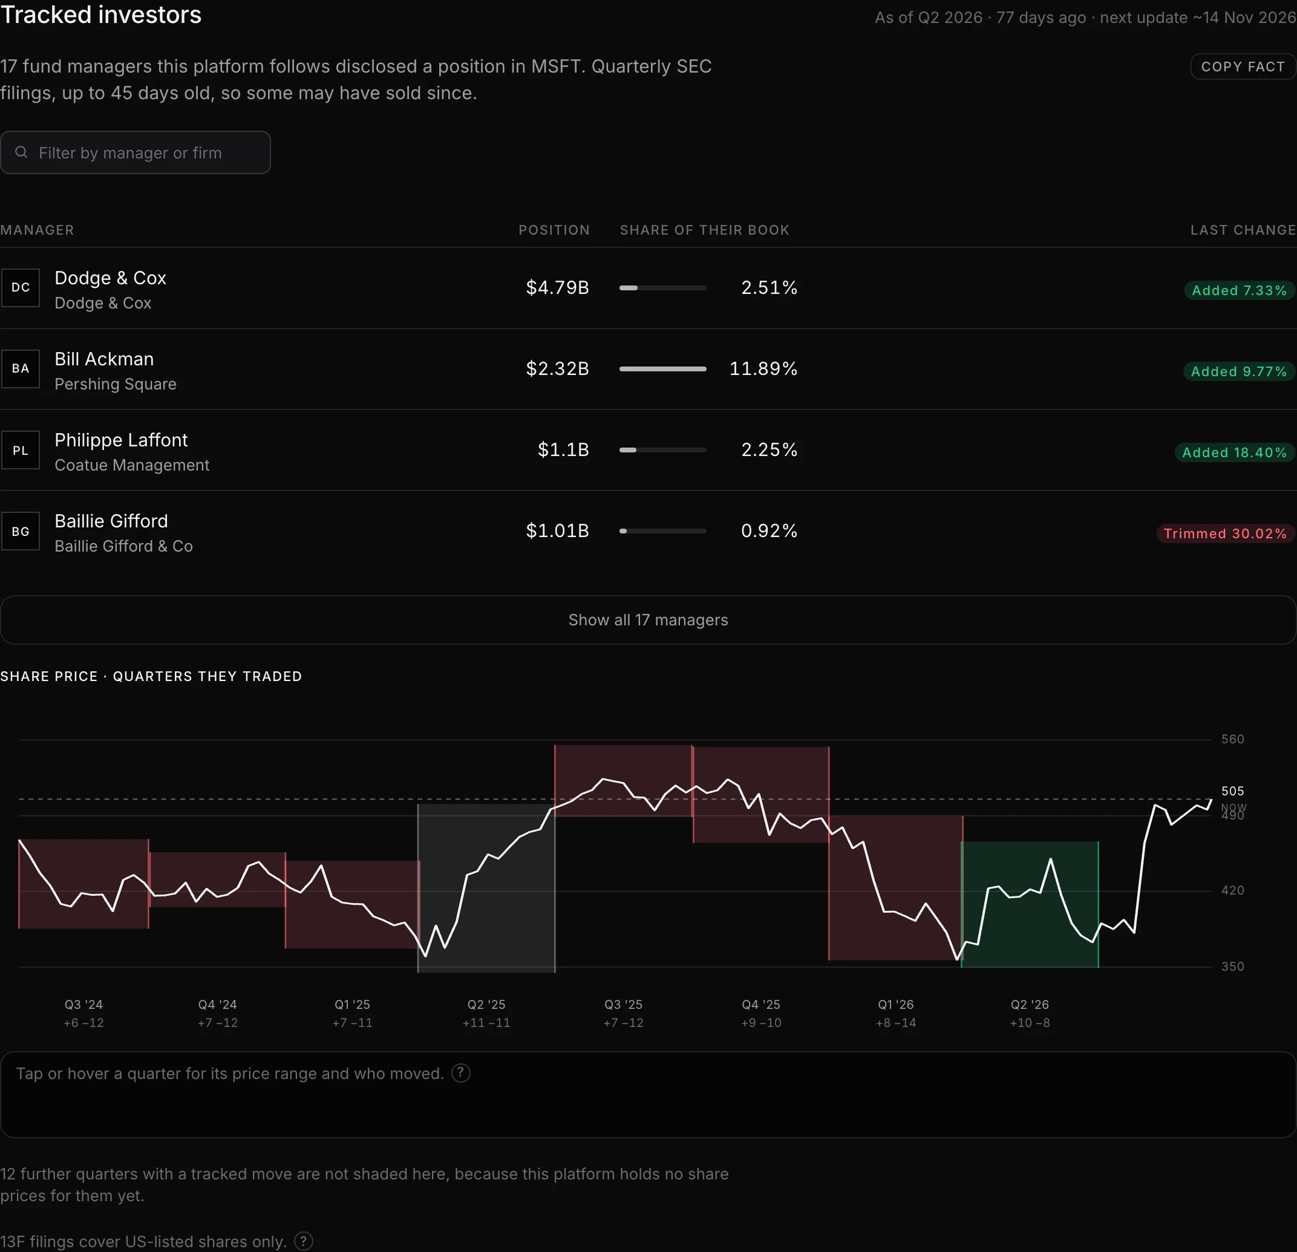Sort by SHARE OF THEIR BOOK header
The height and width of the screenshot is (1252, 1297).
[705, 230]
